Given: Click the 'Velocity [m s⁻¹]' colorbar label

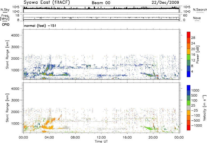Looking at the screenshot, I should click(204, 108).
